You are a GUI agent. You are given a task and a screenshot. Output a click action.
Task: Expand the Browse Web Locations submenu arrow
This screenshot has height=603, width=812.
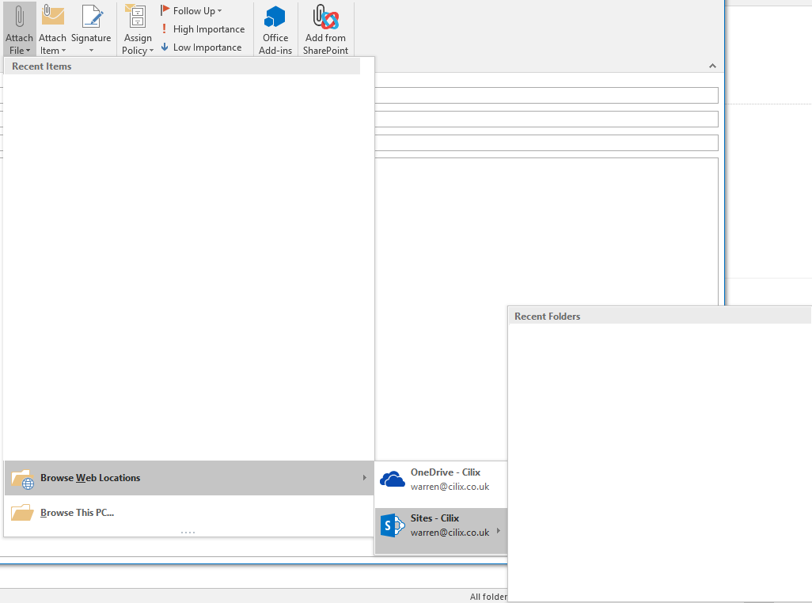click(x=365, y=478)
